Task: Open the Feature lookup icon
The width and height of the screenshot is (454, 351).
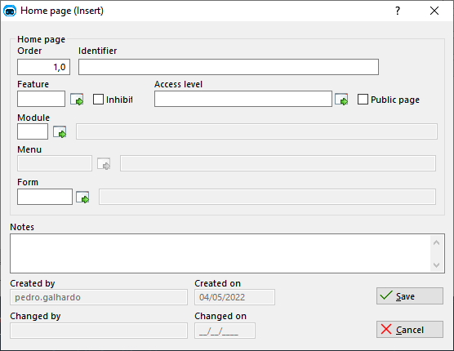Action: 77,100
